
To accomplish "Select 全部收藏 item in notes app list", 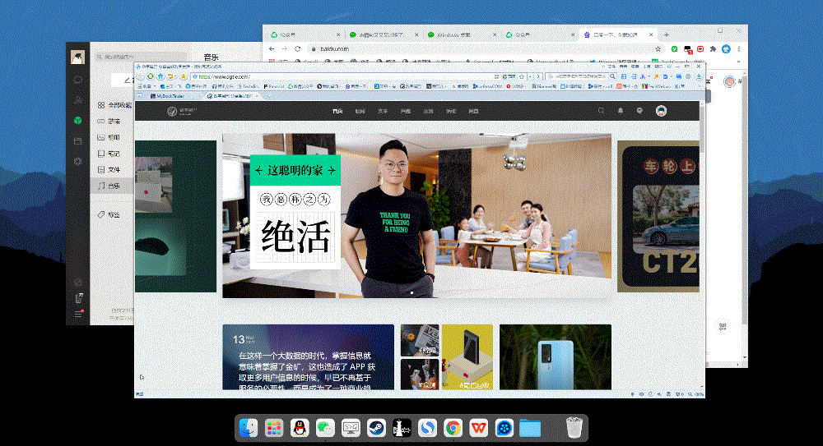I will coord(113,105).
